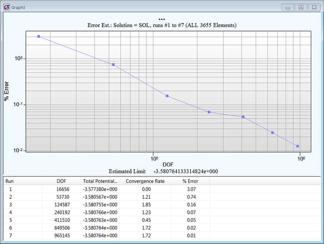The width and height of the screenshot is (324, 244).
Task: Click the three dots above the graph title
Action: (162, 19)
